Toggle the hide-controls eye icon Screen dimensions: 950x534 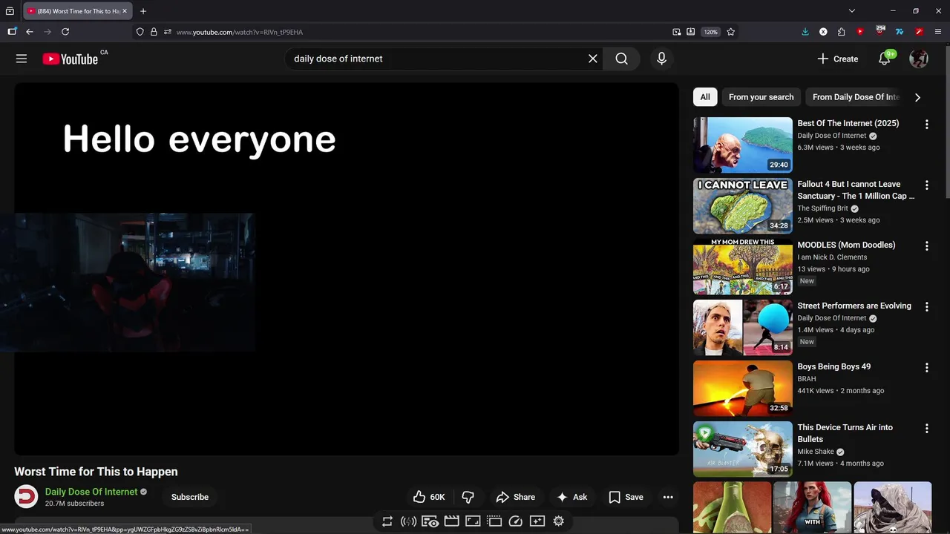click(430, 521)
